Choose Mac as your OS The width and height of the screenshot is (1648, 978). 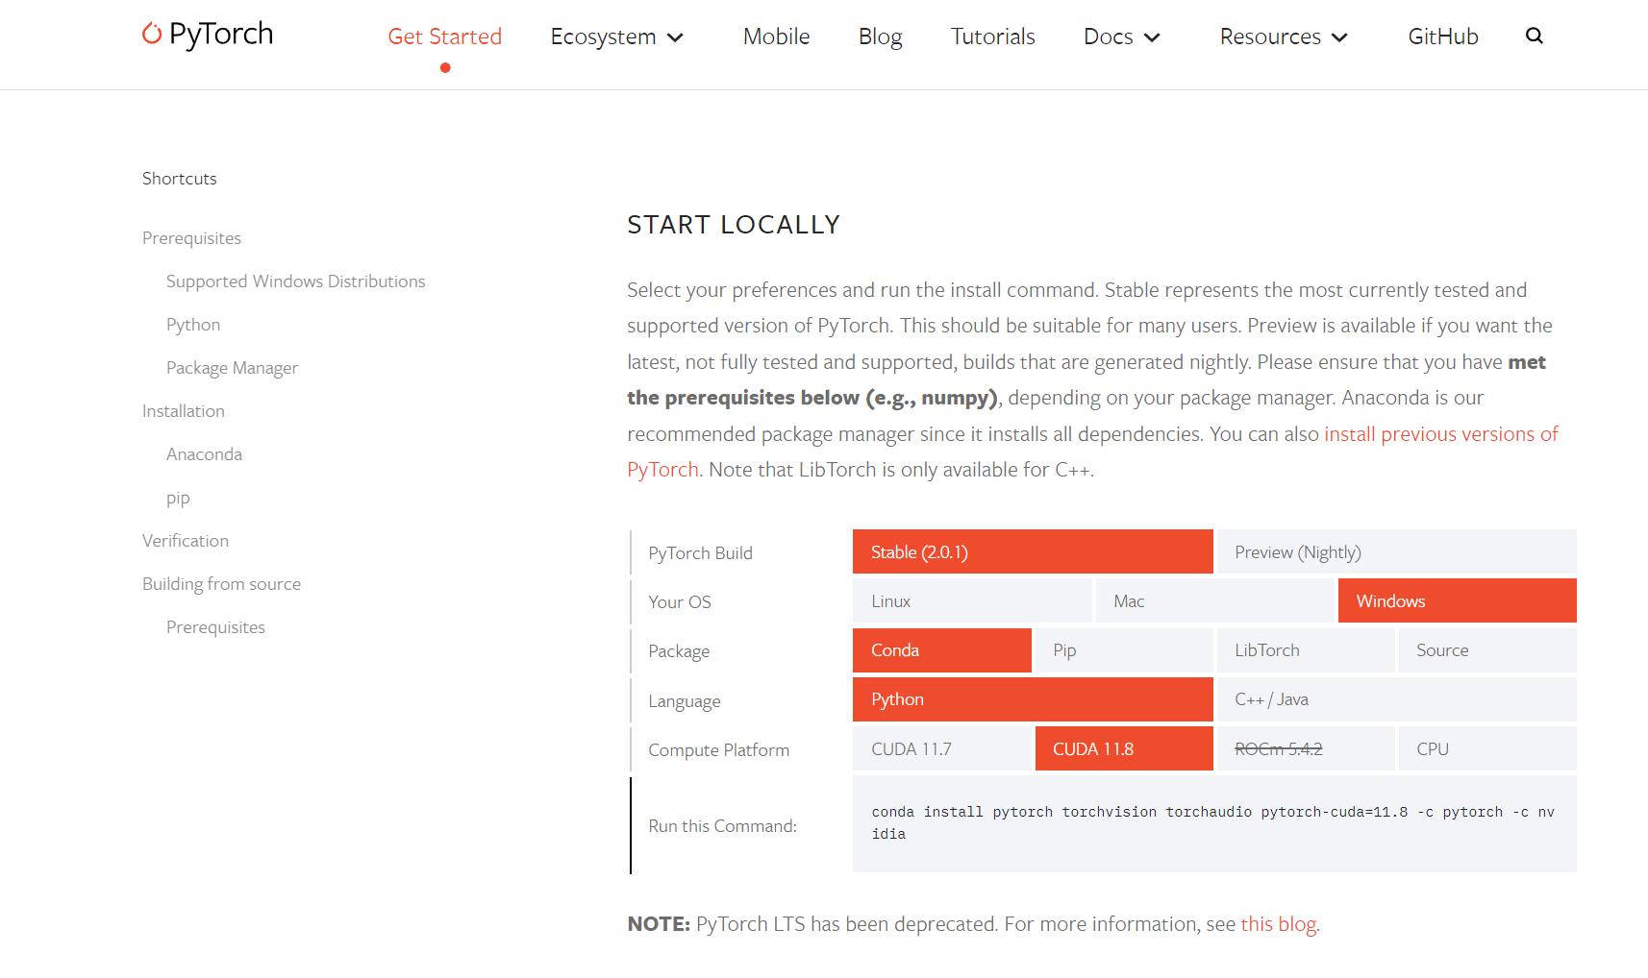point(1214,600)
